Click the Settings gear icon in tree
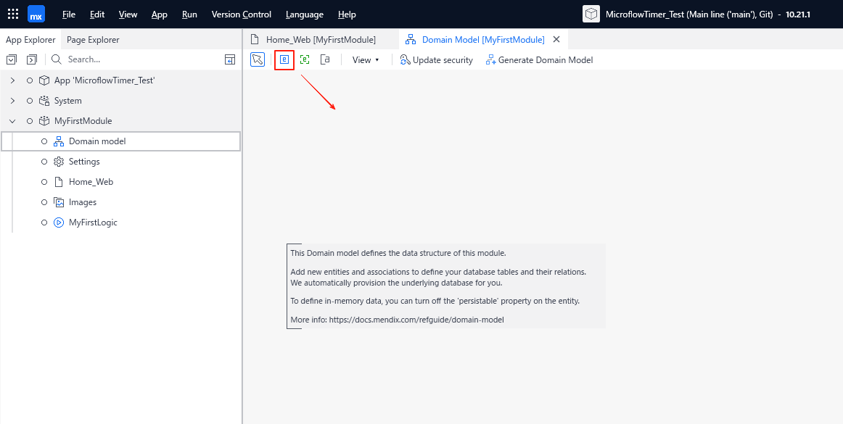 coord(59,162)
